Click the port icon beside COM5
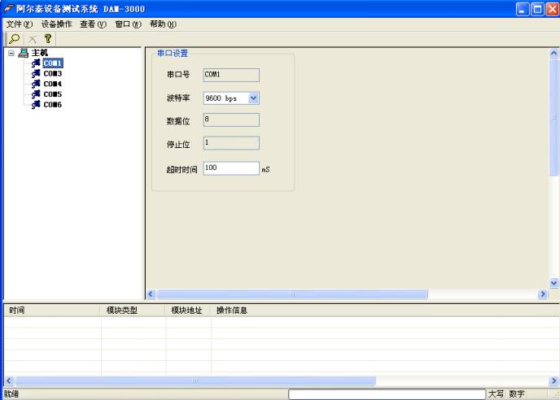The width and height of the screenshot is (560, 400). (36, 94)
